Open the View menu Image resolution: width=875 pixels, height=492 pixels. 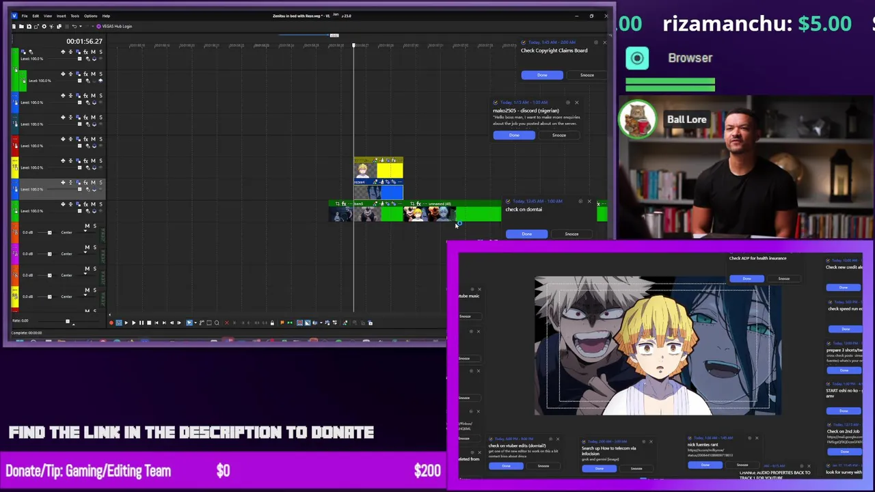tap(48, 16)
